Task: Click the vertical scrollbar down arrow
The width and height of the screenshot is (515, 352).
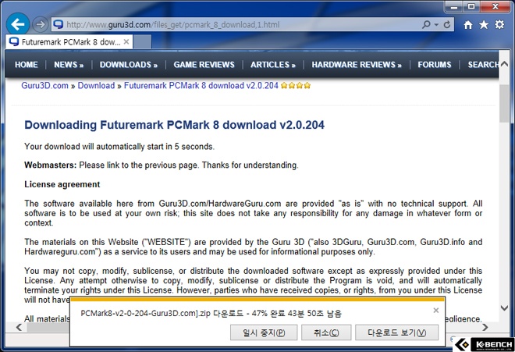Action: tap(504, 308)
